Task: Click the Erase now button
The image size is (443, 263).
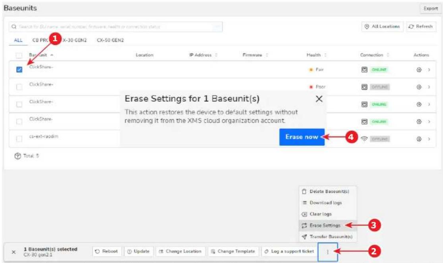Action: click(302, 137)
